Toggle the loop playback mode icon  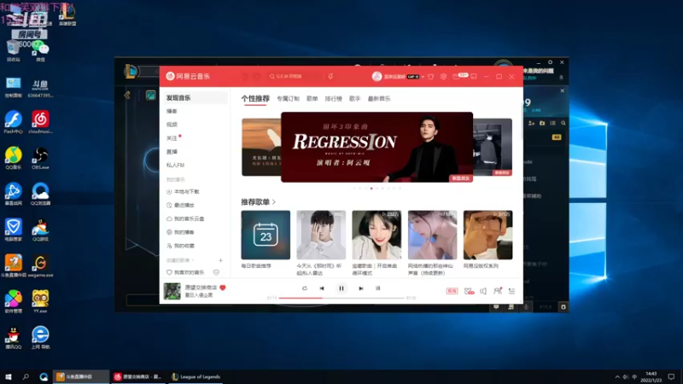[x=305, y=288]
